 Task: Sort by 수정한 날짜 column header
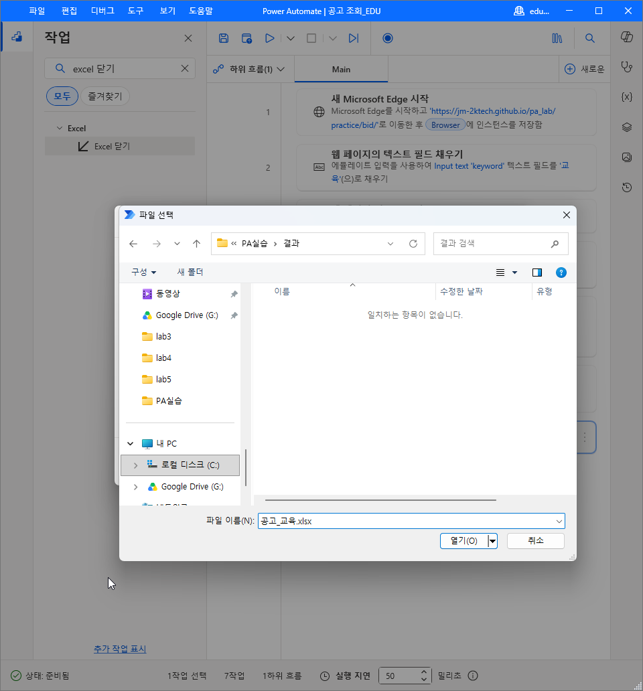pos(461,291)
